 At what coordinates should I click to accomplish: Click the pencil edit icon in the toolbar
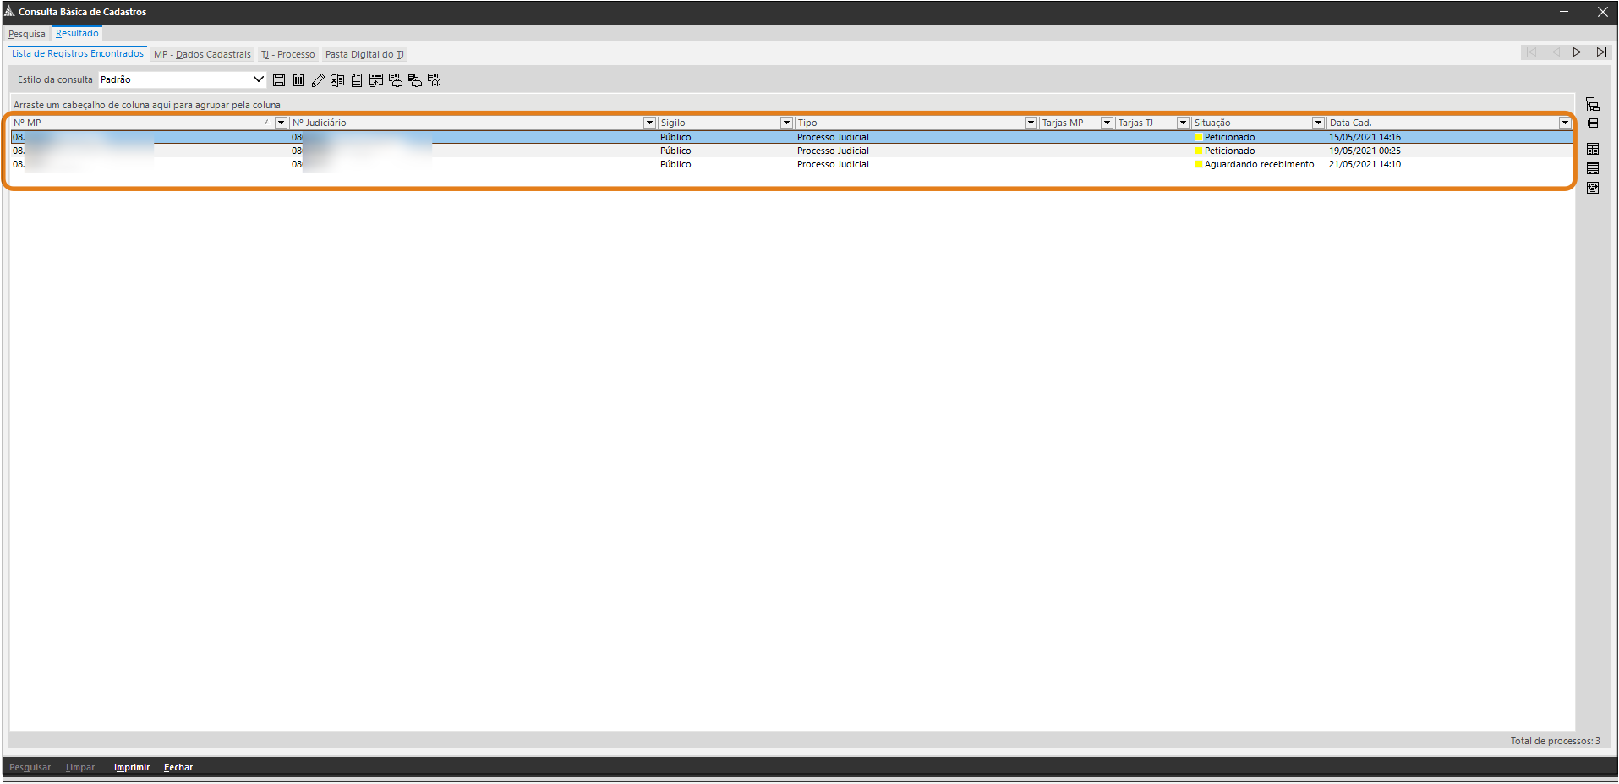pos(318,80)
